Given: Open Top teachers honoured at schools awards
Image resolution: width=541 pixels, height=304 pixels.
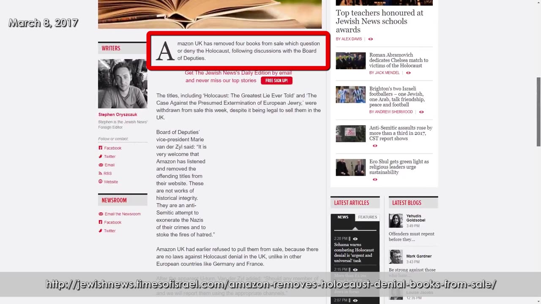Looking at the screenshot, I should click(x=380, y=21).
